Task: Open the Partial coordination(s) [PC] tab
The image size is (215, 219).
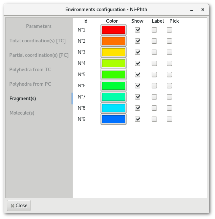Action: [39, 55]
